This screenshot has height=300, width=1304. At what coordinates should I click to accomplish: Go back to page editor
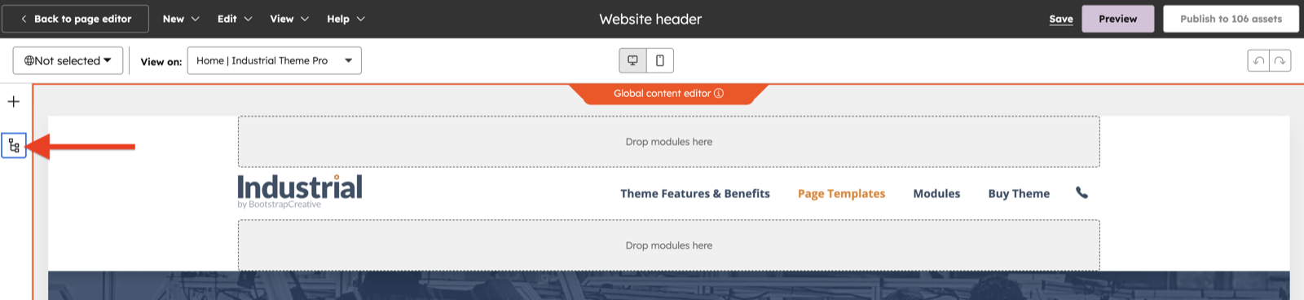pos(75,19)
